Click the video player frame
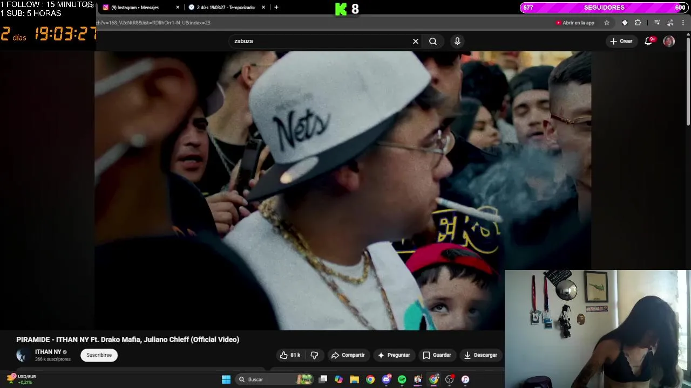 [343, 190]
